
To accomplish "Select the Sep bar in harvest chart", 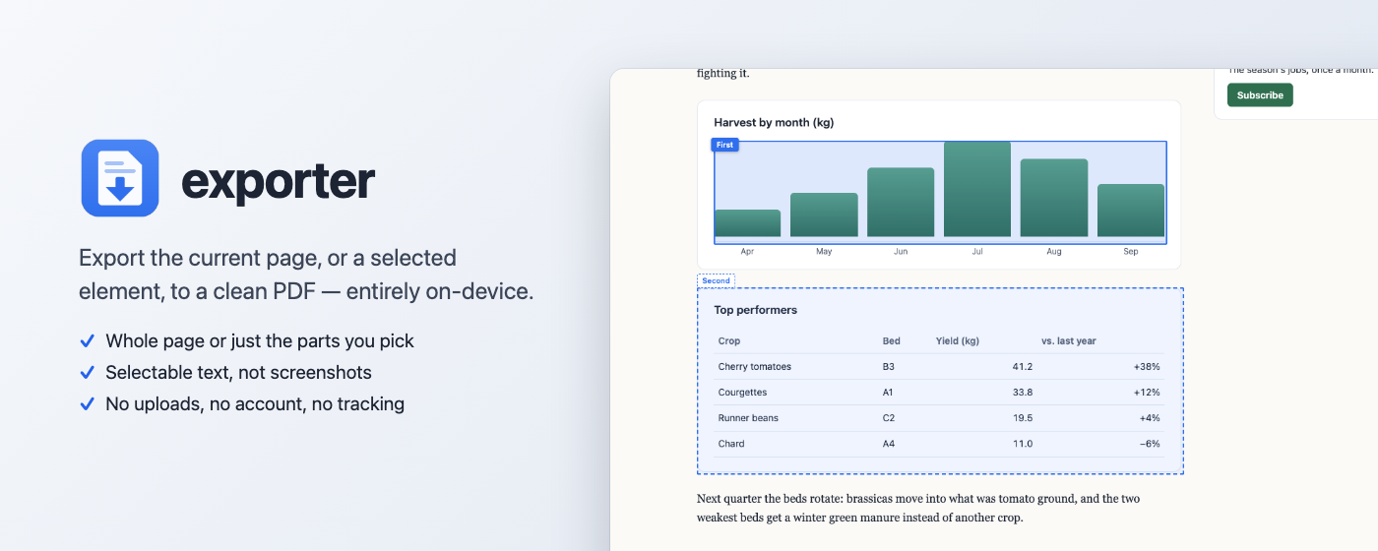I will 1131,211.
